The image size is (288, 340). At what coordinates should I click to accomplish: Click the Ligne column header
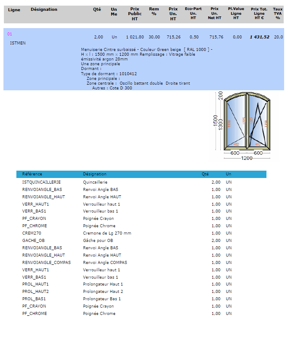point(14,10)
